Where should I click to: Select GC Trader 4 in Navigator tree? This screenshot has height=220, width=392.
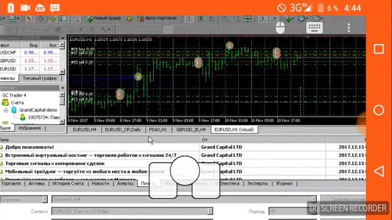(x=14, y=95)
